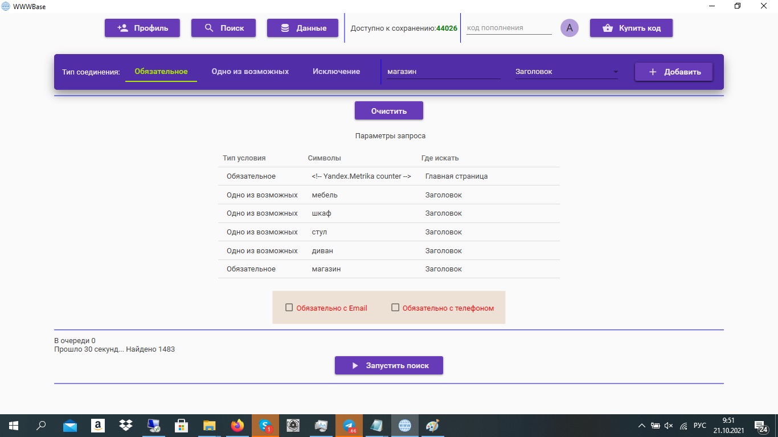Show hidden system tray icons

[642, 426]
